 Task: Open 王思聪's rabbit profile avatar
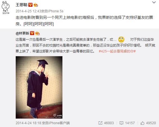pyautogui.click(x=6, y=8)
